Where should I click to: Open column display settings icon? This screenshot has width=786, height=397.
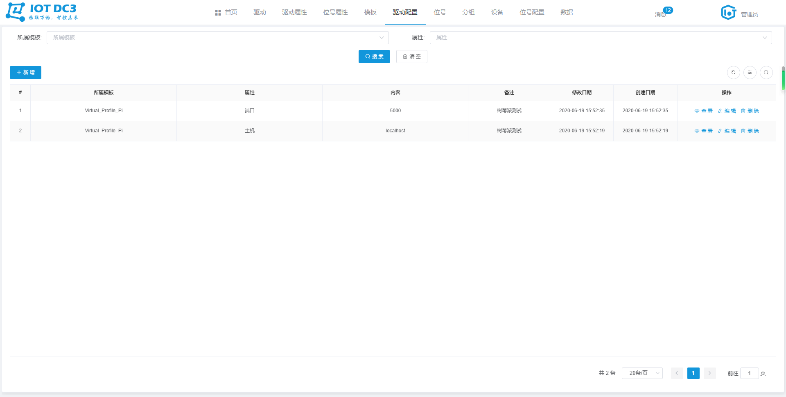pyautogui.click(x=750, y=73)
